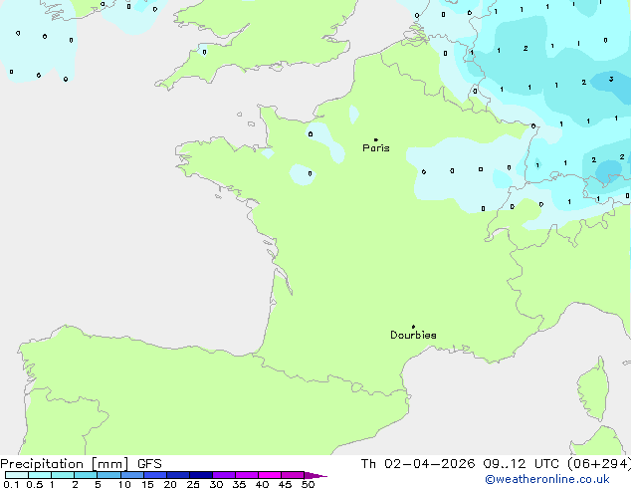Select the 25–30 mm navy legend swatch
This screenshot has width=631, height=488.
[x=201, y=475]
